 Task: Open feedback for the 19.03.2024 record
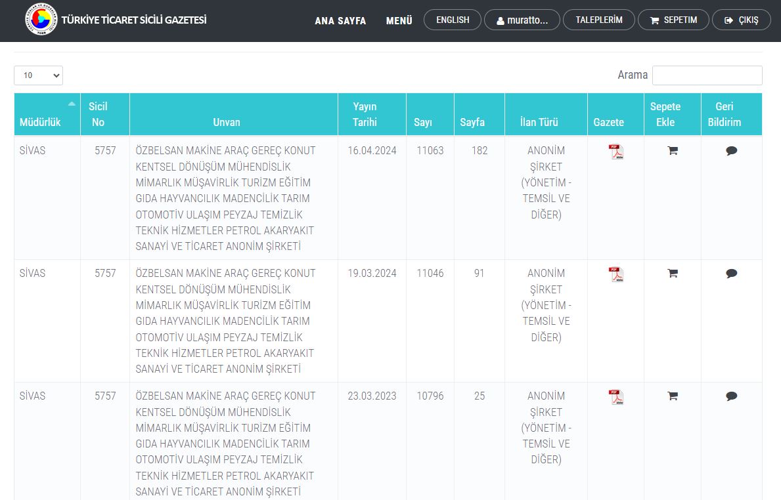tap(731, 273)
